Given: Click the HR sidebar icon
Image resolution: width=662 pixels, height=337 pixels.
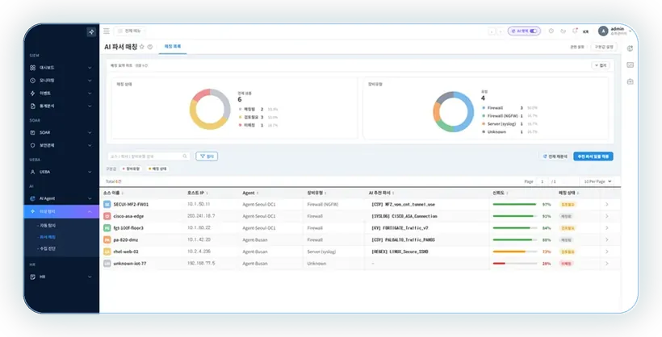Looking at the screenshot, I should point(32,277).
